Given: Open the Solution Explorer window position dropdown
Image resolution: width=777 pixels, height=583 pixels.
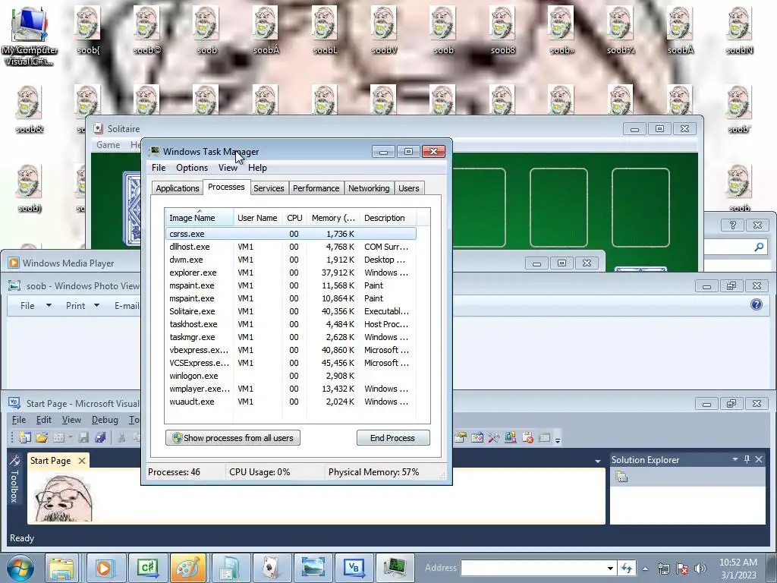Looking at the screenshot, I should [x=735, y=459].
